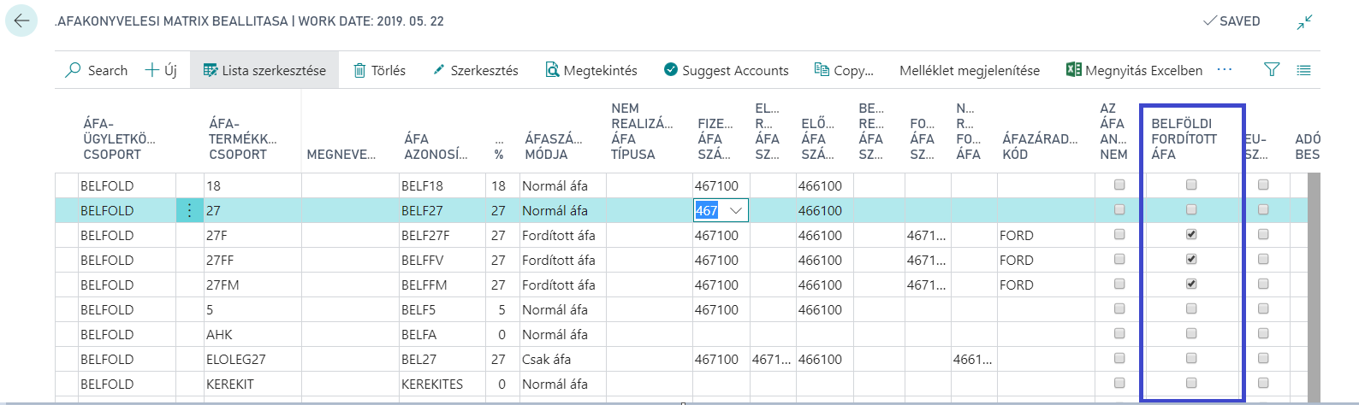Image resolution: width=1359 pixels, height=405 pixels.
Task: Open the filter pane funnel icon
Action: 1272,70
